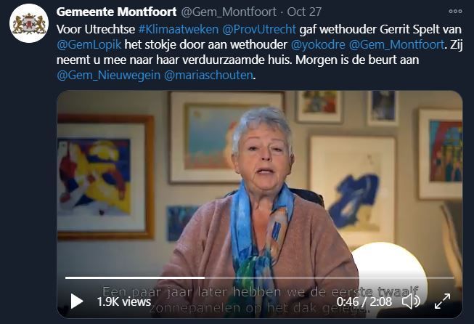Click the @Gem_Montfoort handle in header
The image size is (474, 324).
pos(229,12)
